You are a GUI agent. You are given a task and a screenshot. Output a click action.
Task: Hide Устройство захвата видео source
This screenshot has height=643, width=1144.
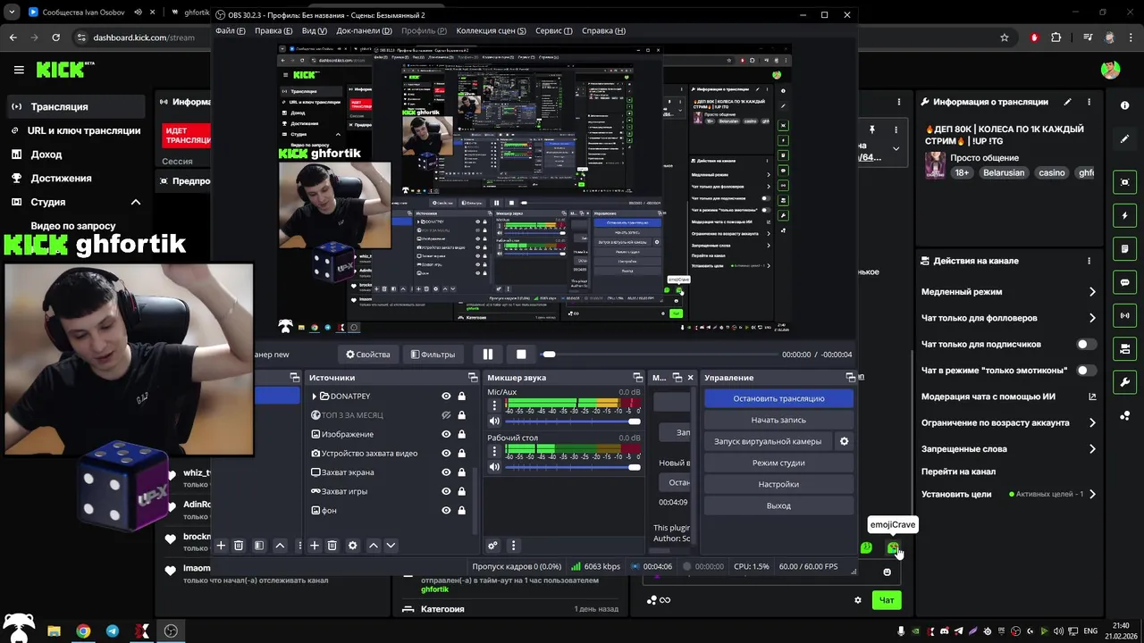[446, 454]
